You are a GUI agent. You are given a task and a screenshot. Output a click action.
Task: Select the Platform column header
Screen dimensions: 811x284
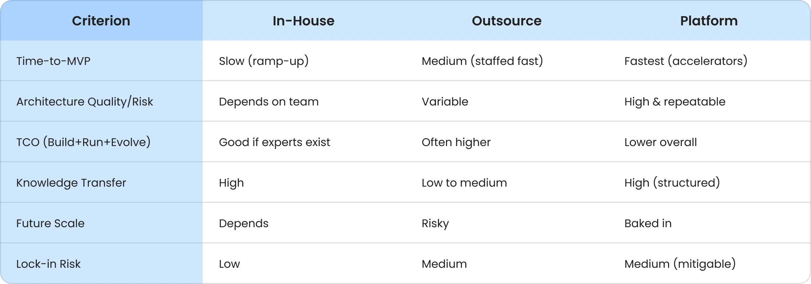709,21
